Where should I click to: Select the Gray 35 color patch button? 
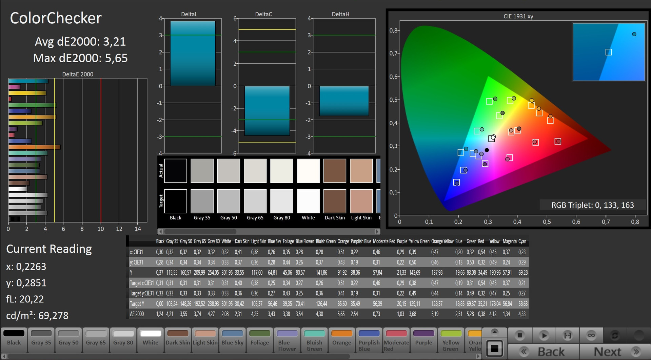pos(41,340)
